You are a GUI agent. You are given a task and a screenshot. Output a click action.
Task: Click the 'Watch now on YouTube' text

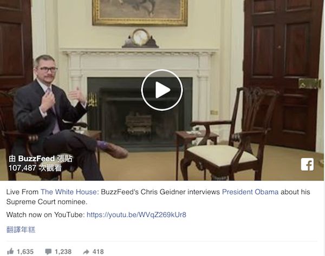tap(45, 215)
